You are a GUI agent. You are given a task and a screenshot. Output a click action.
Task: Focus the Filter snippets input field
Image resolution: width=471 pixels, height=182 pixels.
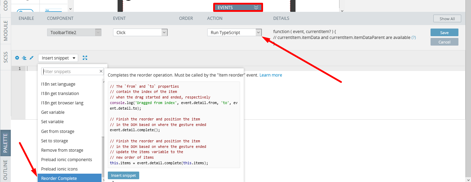pyautogui.click(x=73, y=71)
